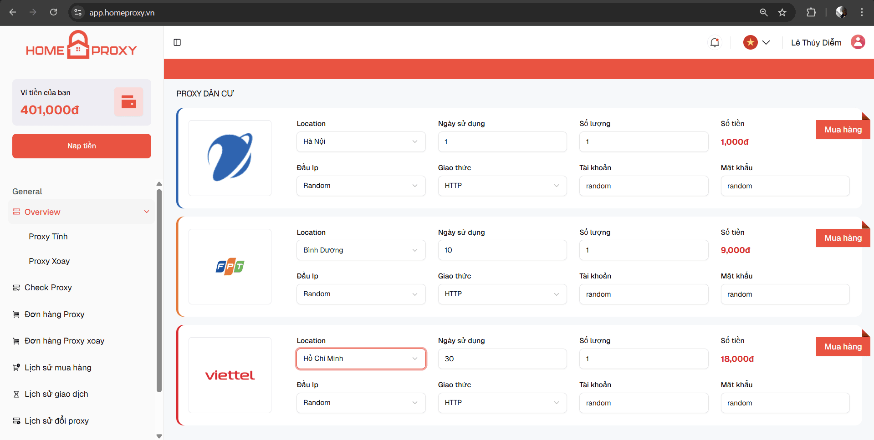874x440 pixels.
Task: Open the notification bell
Action: (x=715, y=42)
